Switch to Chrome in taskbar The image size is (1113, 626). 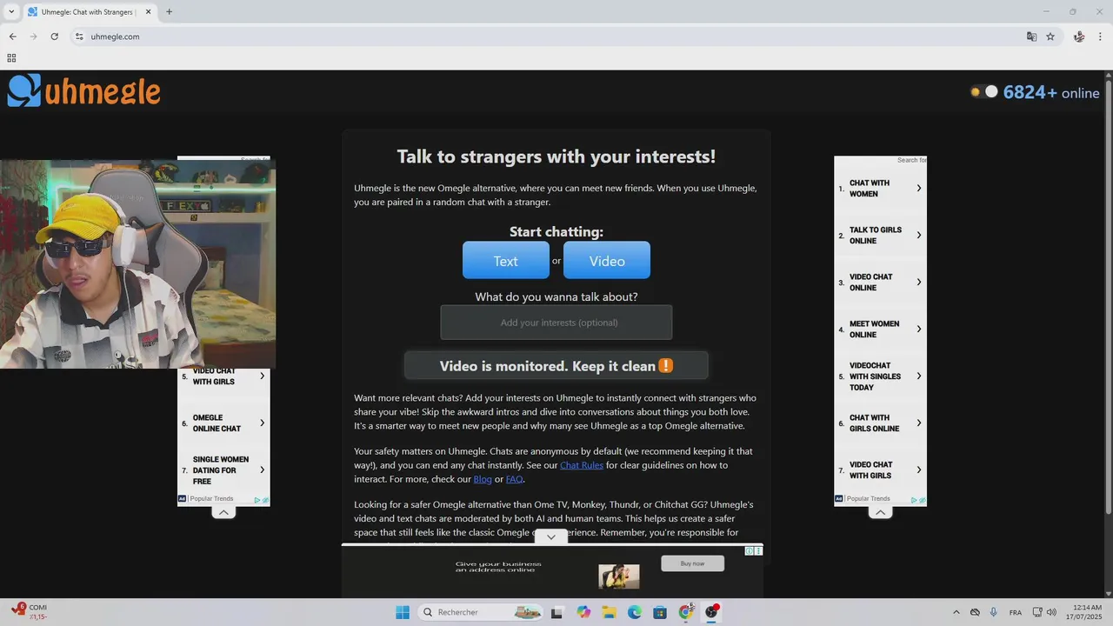click(686, 612)
